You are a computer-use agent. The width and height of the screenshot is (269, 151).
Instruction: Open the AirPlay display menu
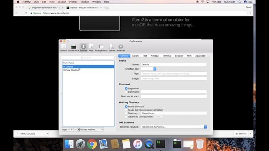pyautogui.click(x=208, y=2)
